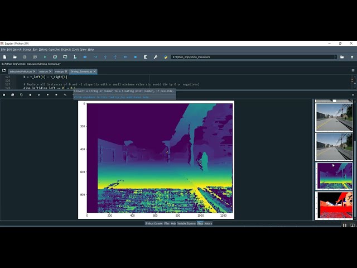Open the Edit menu
357x268 pixels.
click(x=9, y=50)
